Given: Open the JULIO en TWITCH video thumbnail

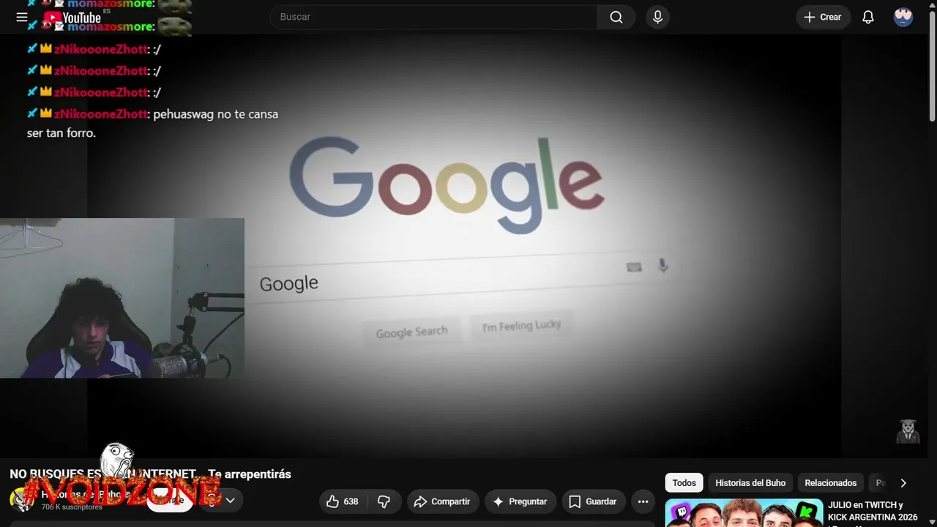Looking at the screenshot, I should 743,512.
